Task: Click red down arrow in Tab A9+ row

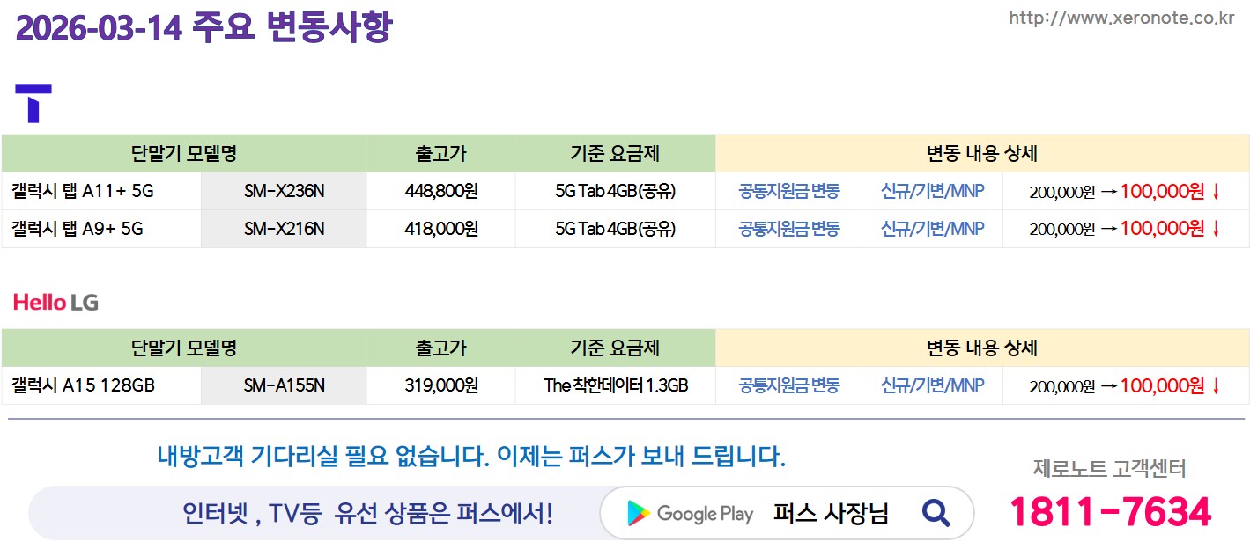Action: [1217, 229]
